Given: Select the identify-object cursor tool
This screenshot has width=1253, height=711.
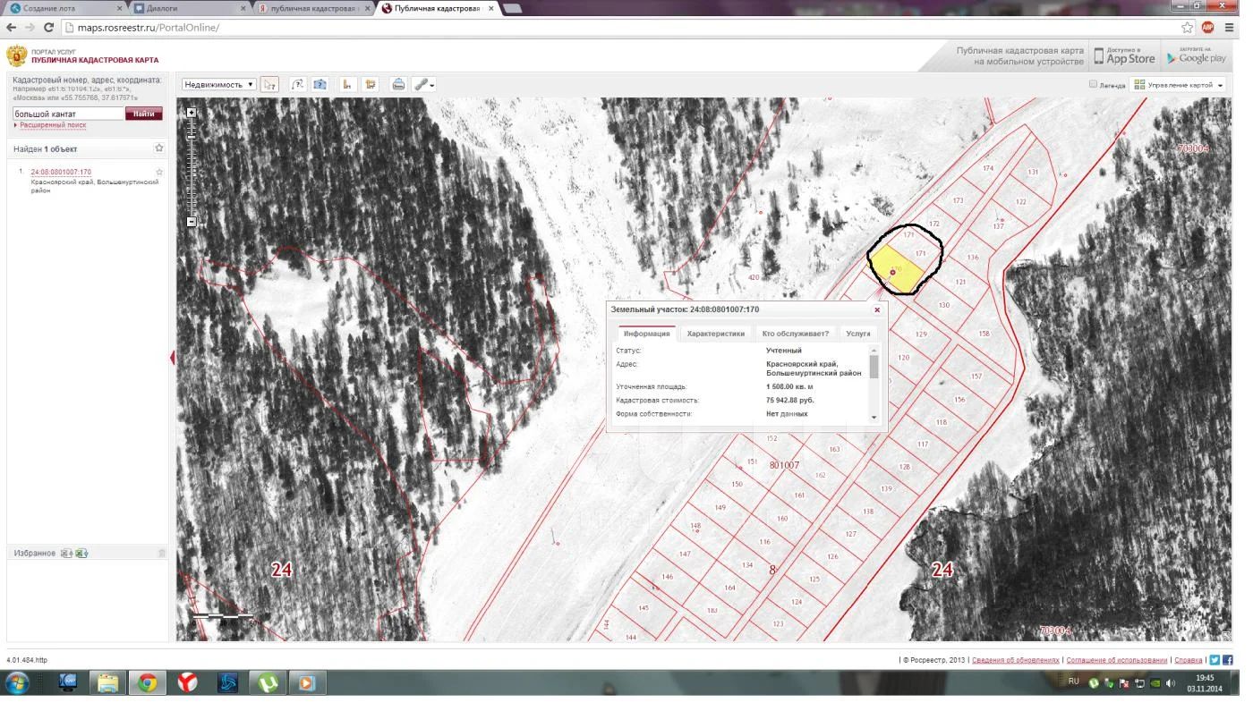Looking at the screenshot, I should tap(270, 85).
